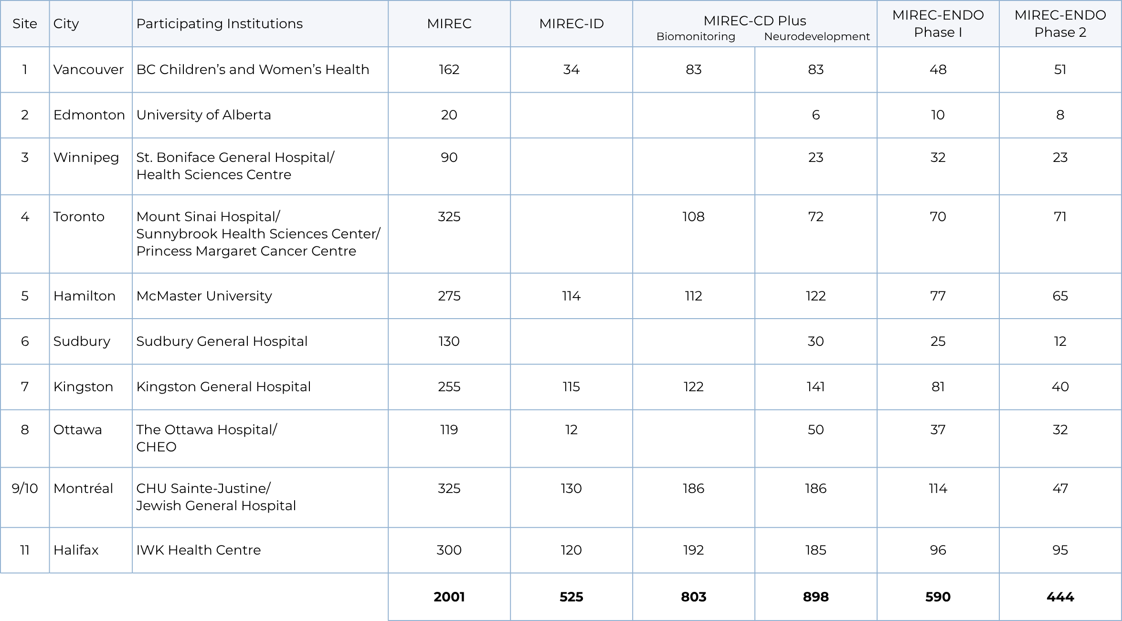This screenshot has height=621, width=1122.
Task: Click Kingston's Phase I value 81
Action: (x=938, y=387)
